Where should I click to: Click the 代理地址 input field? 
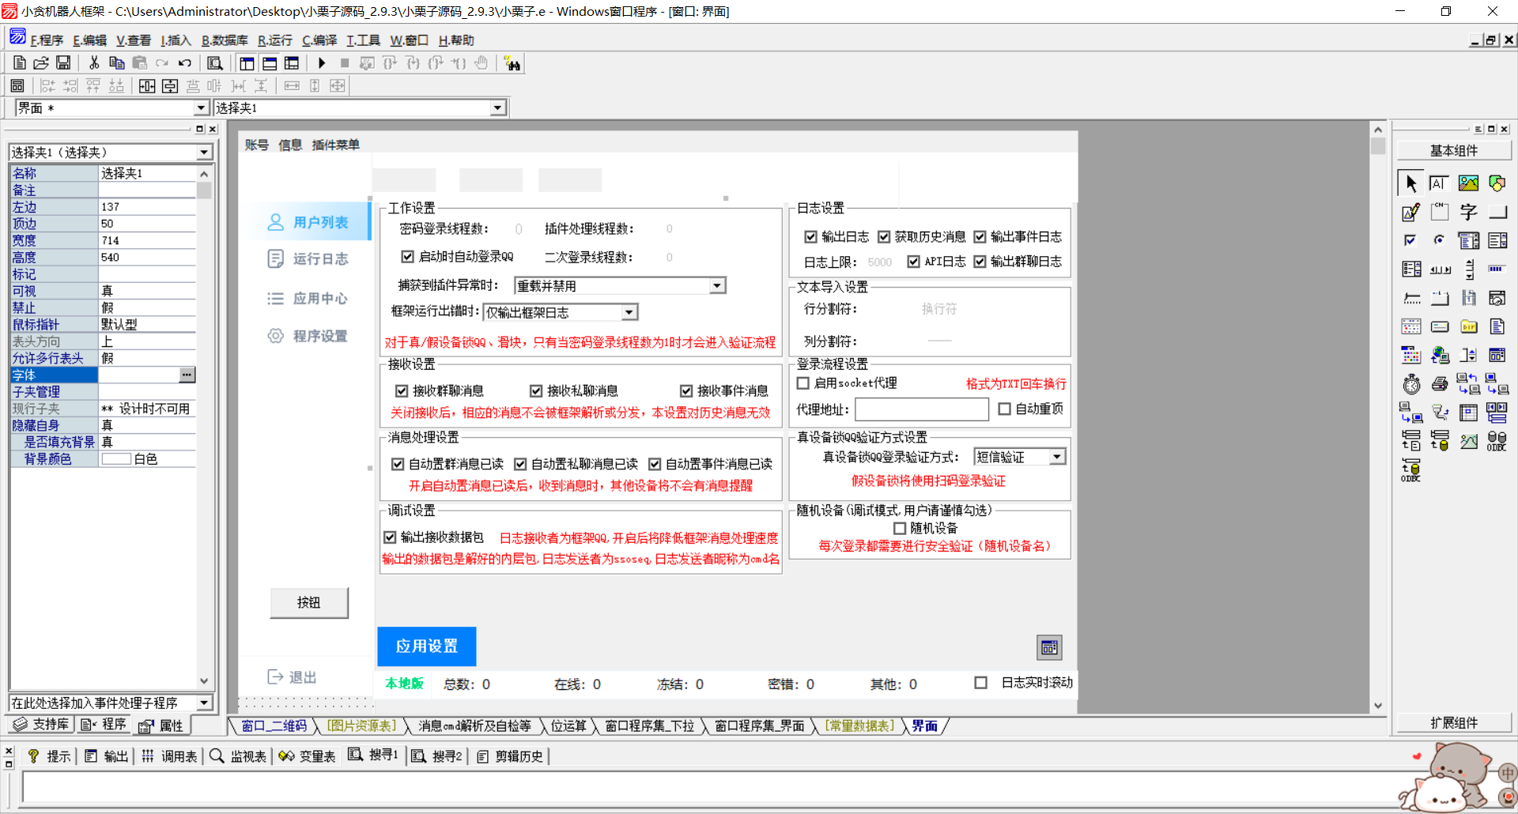(921, 409)
